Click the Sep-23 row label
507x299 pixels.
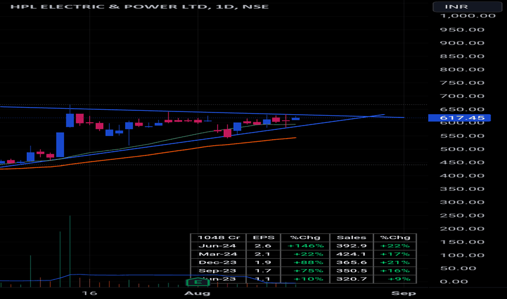[x=217, y=271]
